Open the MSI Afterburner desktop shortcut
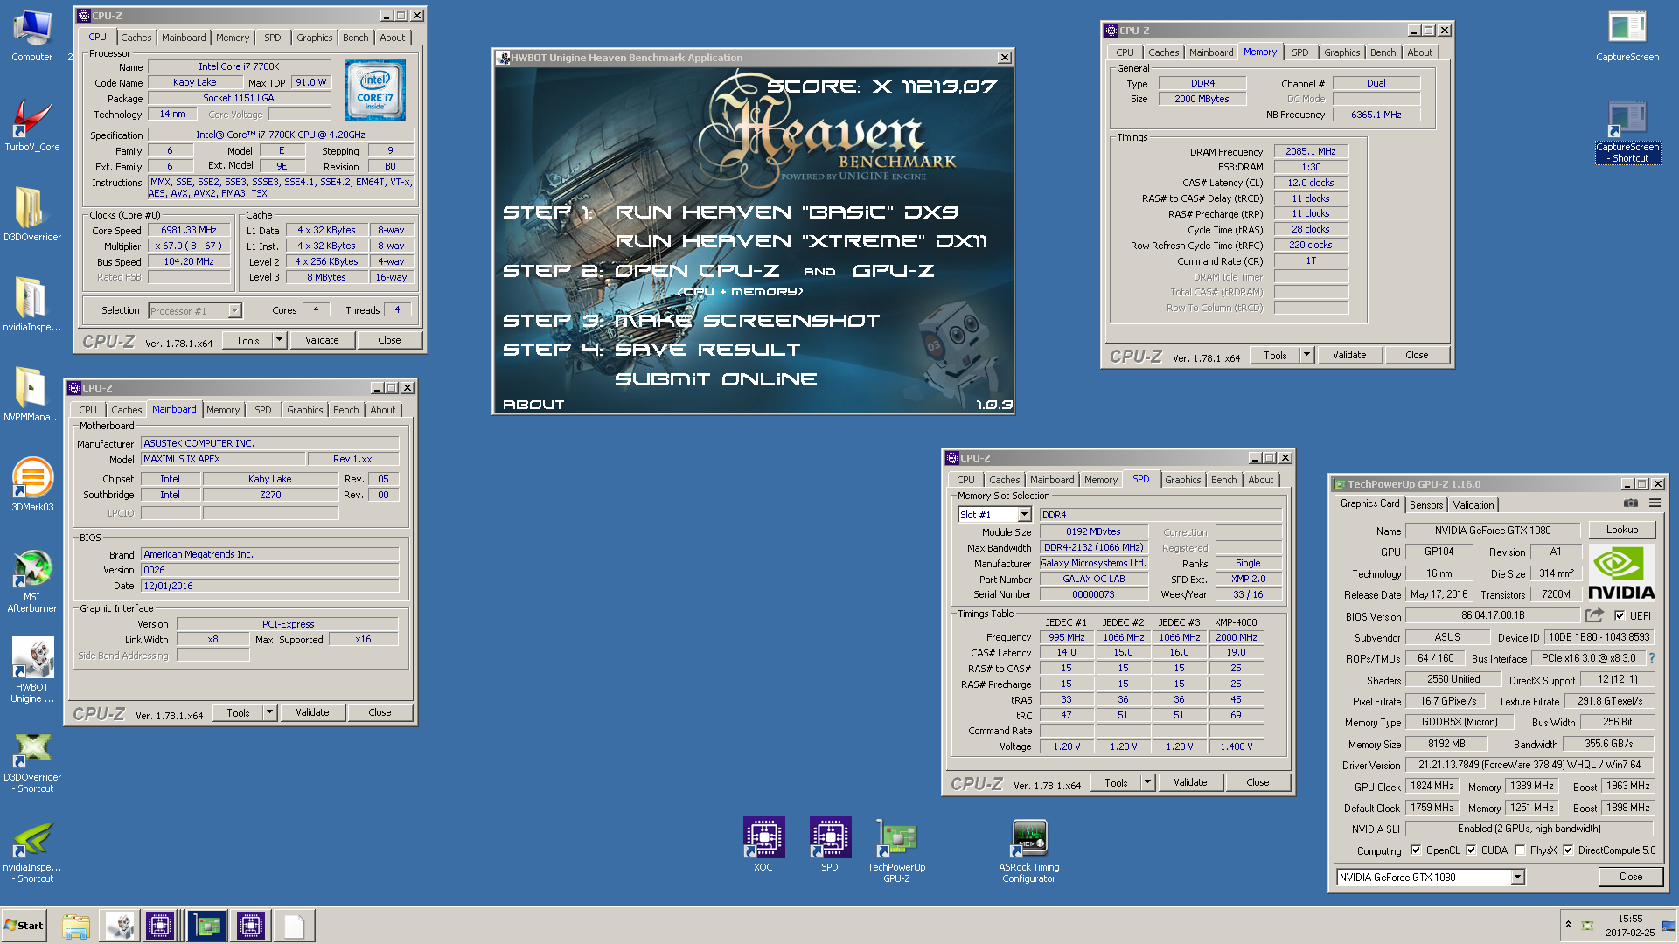Screen dimensions: 1679x944 (x=32, y=581)
